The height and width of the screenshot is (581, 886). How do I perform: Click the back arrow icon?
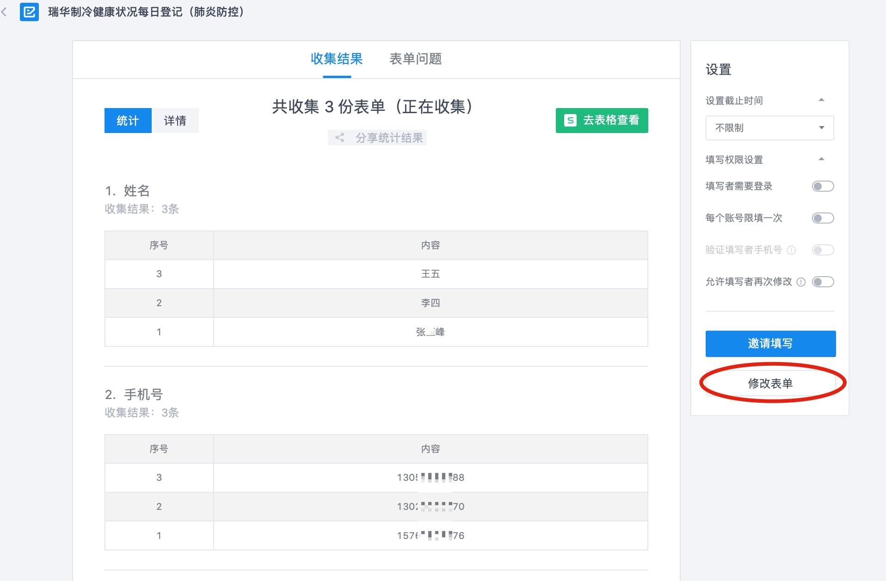coord(4,12)
